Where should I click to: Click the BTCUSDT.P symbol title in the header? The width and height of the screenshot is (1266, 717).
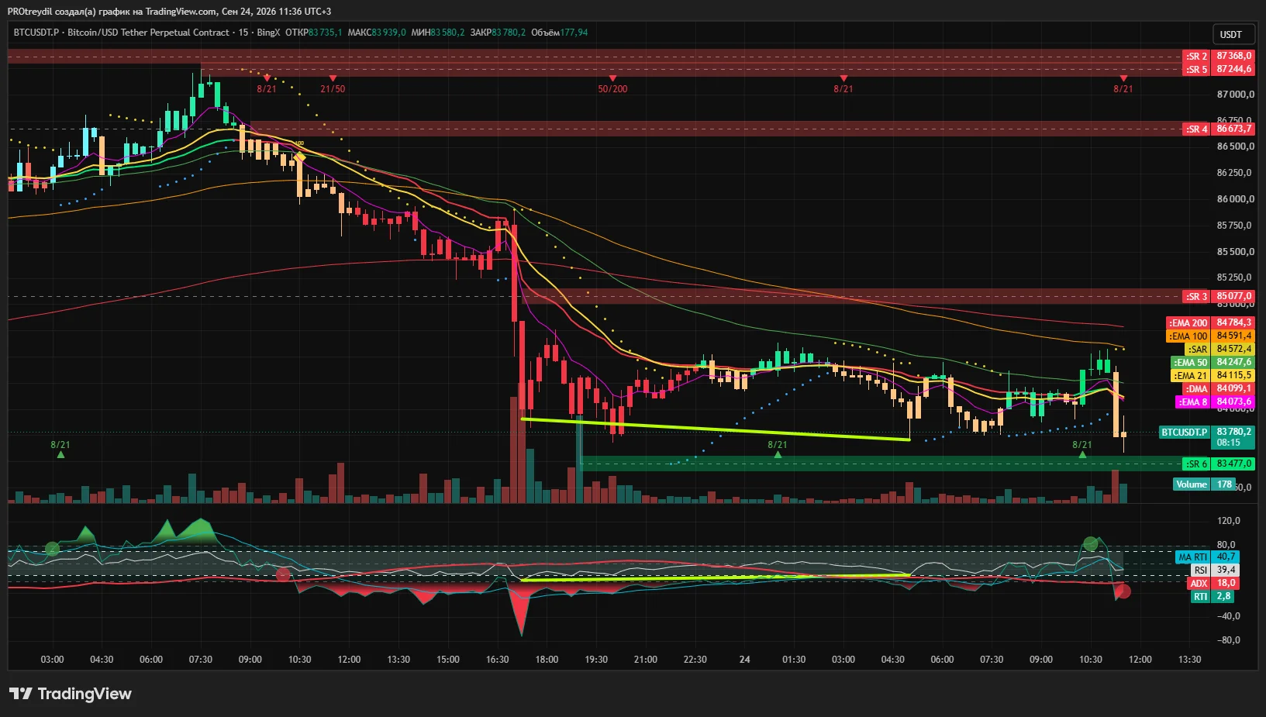pyautogui.click(x=36, y=33)
